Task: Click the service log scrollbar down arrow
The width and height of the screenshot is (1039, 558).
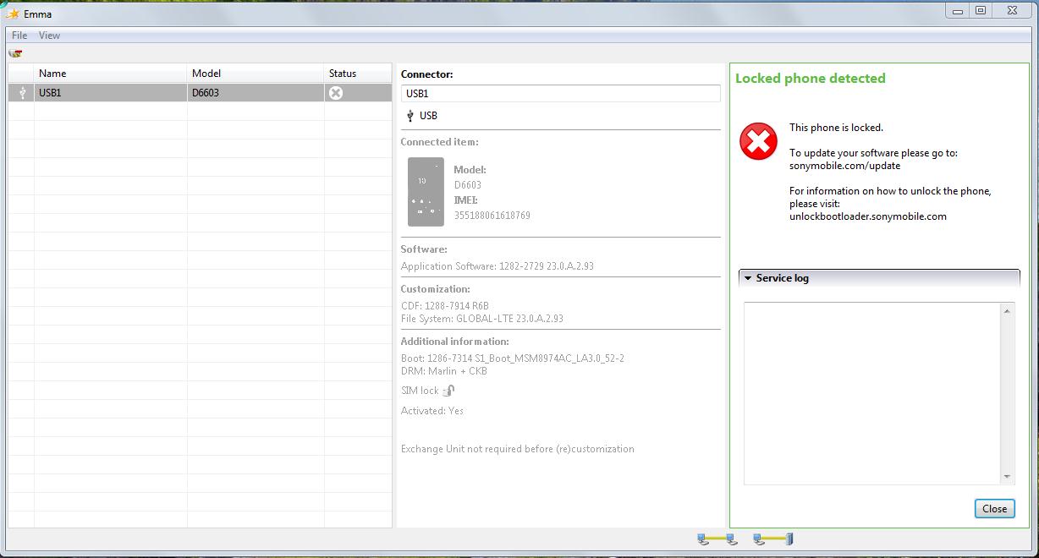Action: (1007, 477)
